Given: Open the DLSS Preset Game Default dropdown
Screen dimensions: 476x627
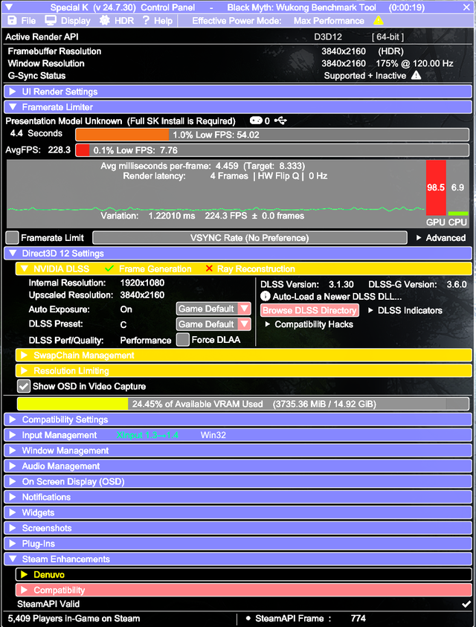Looking at the screenshot, I should pos(213,324).
